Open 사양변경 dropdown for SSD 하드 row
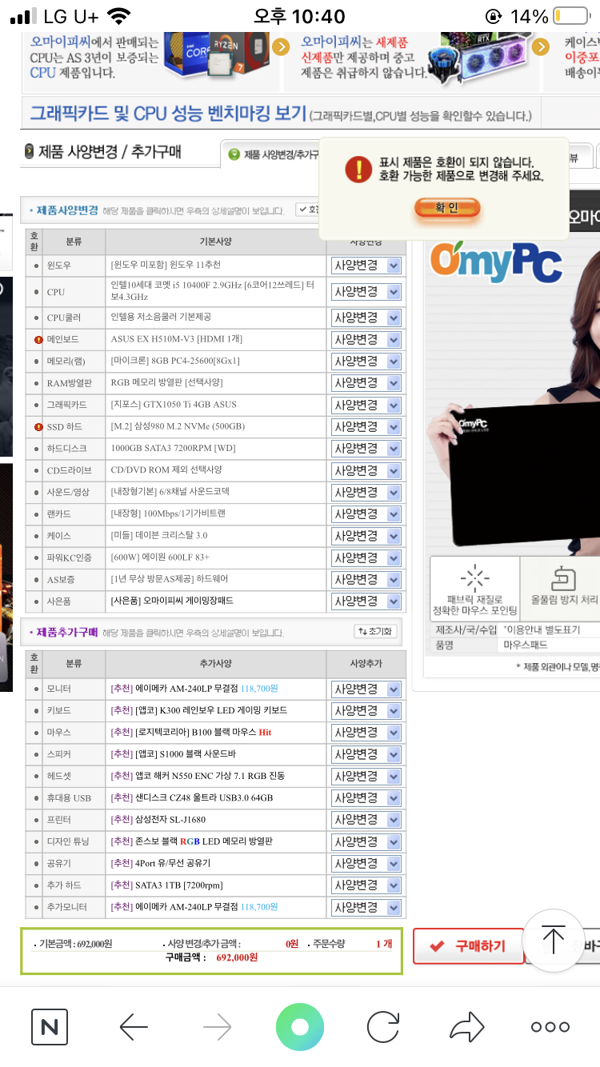 tap(366, 427)
